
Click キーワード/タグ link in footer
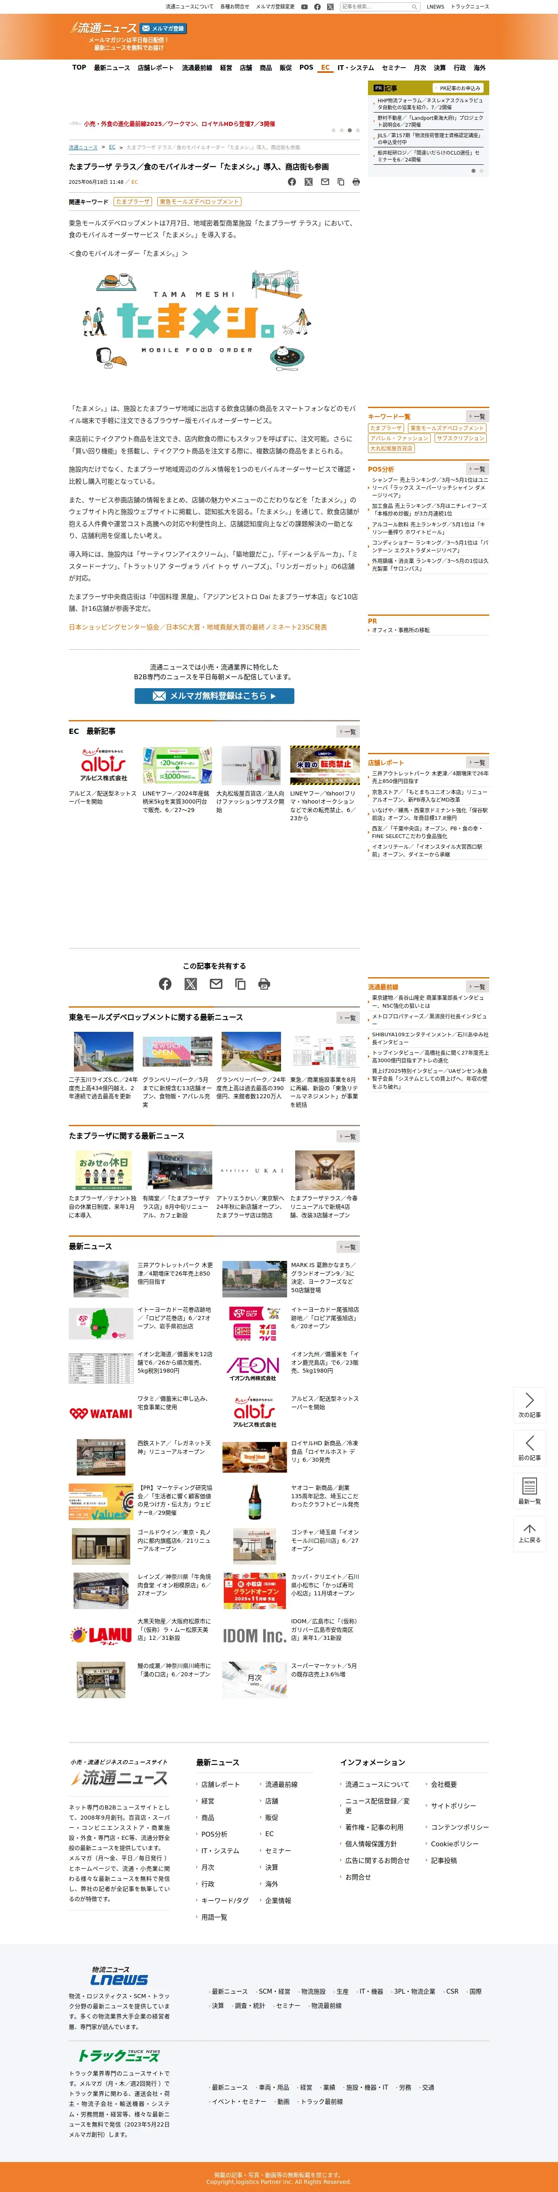click(224, 1900)
